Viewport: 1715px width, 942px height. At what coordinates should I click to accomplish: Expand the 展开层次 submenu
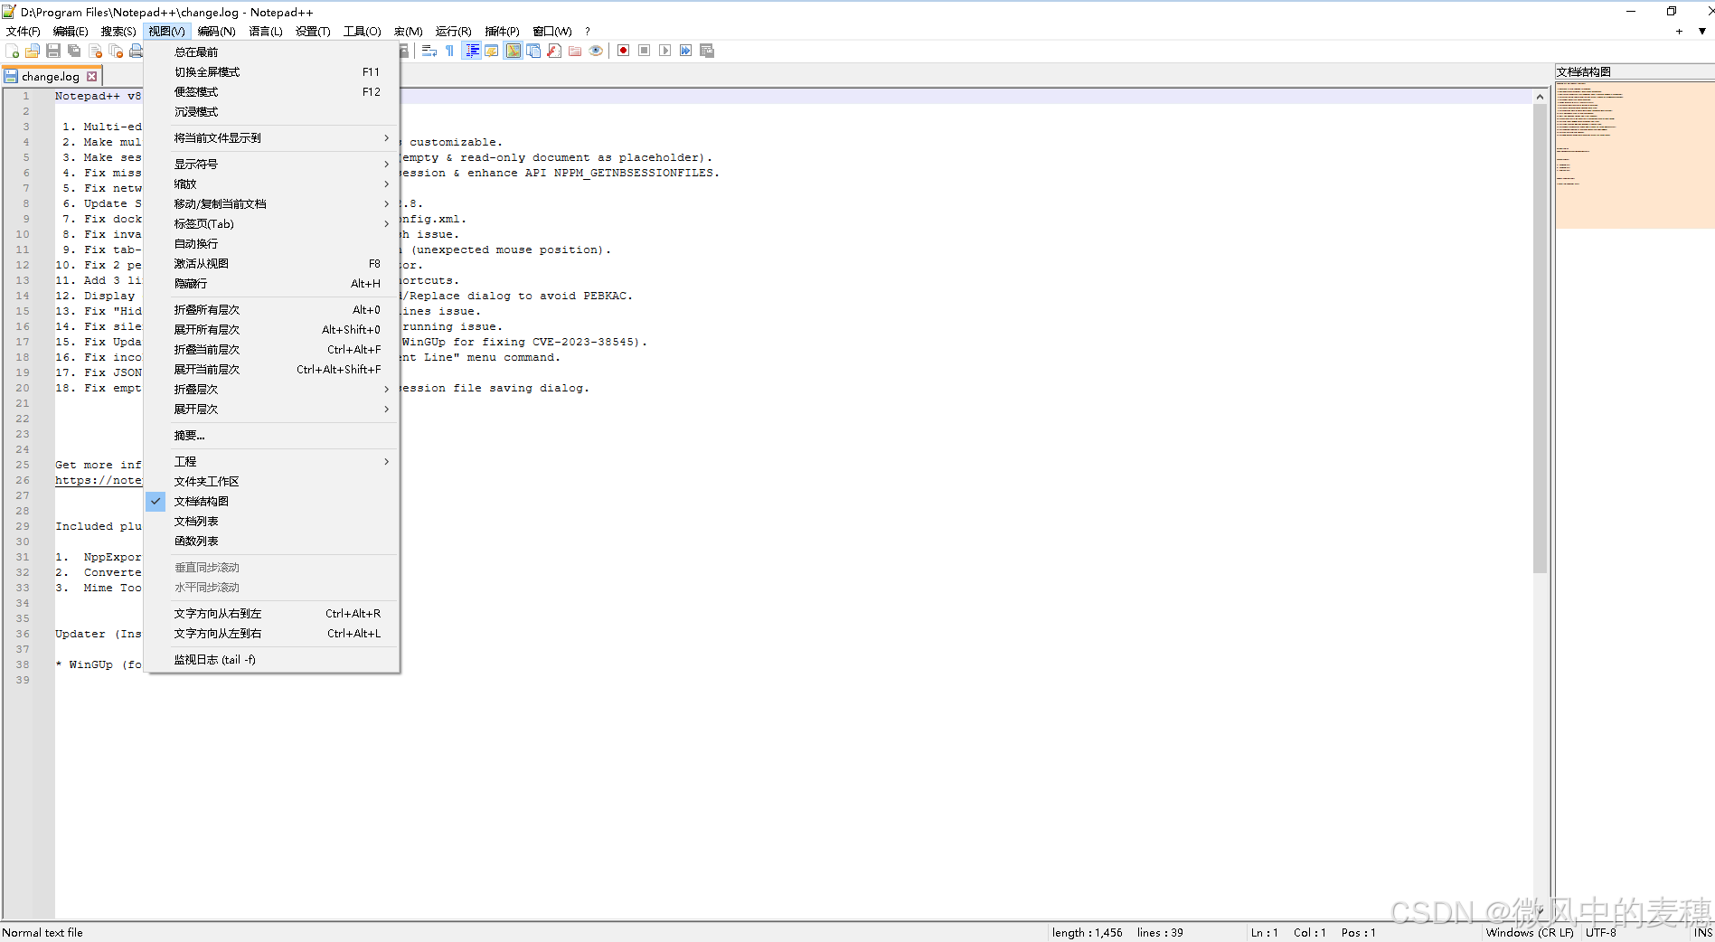click(x=271, y=410)
